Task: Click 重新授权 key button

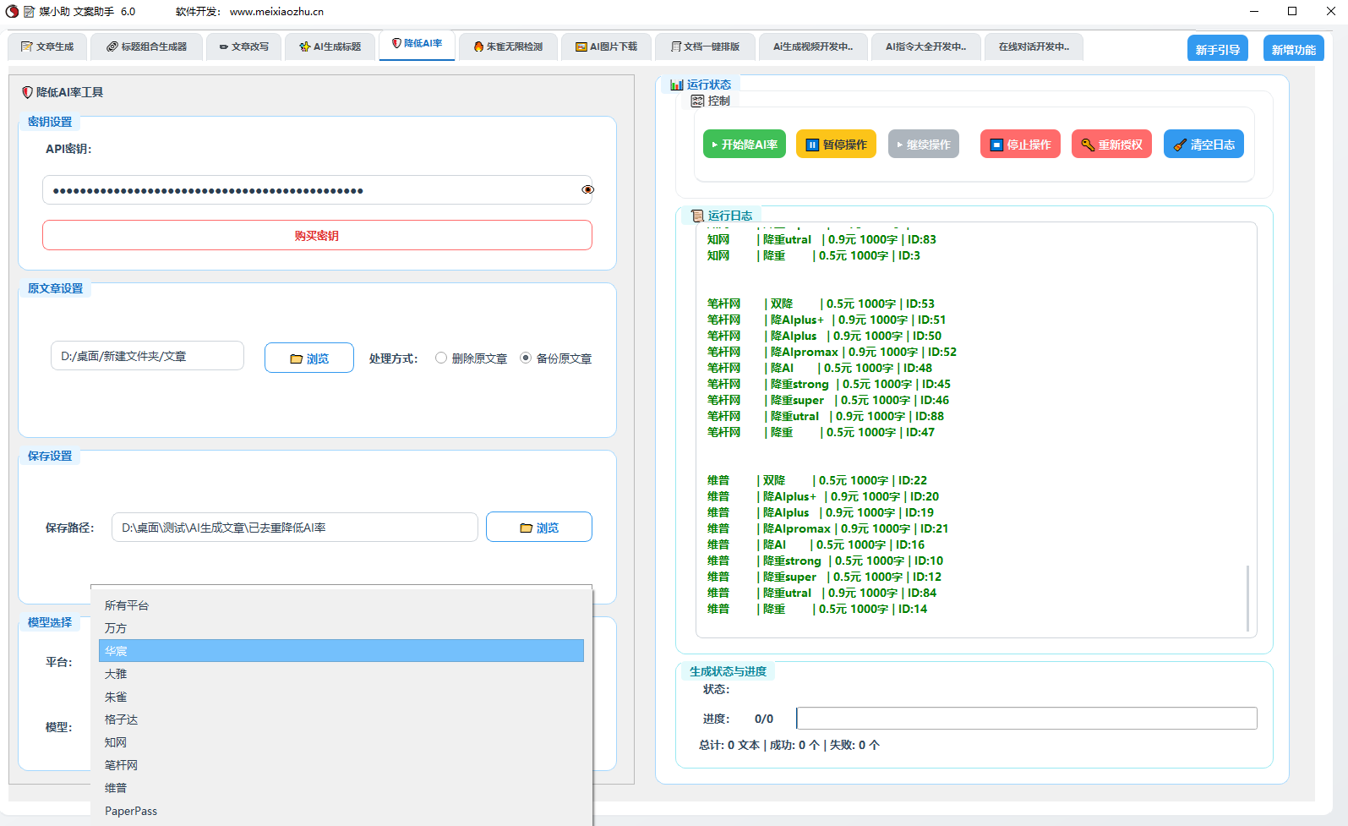Action: tap(1111, 145)
